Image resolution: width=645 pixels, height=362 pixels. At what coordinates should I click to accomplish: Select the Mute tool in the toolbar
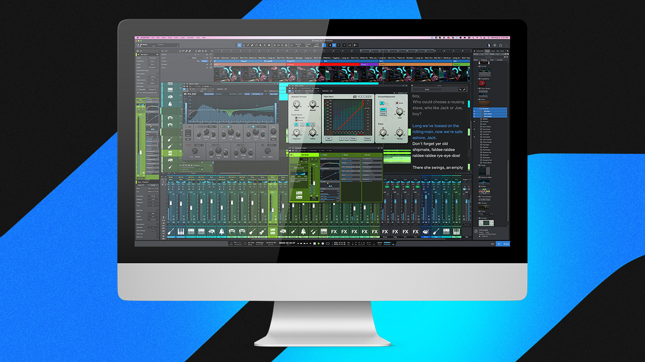tap(260, 45)
